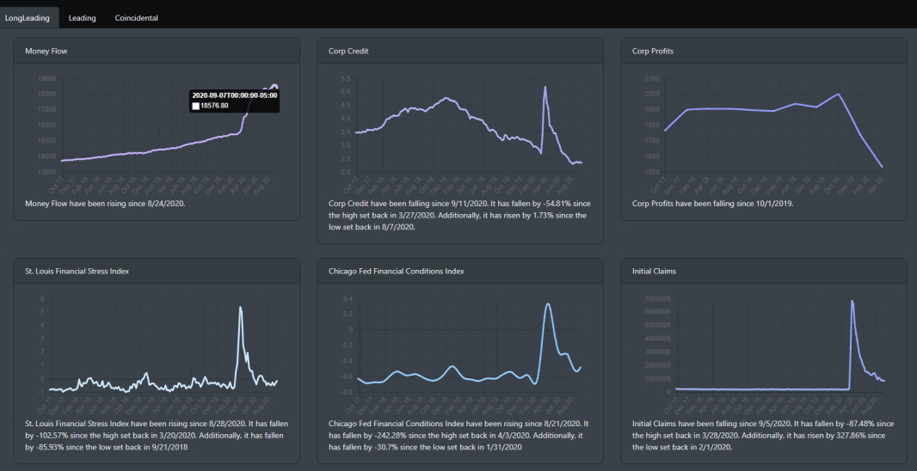Click the Chicago Fed Financial Conditions Index title
This screenshot has height=471, width=917.
(x=397, y=272)
